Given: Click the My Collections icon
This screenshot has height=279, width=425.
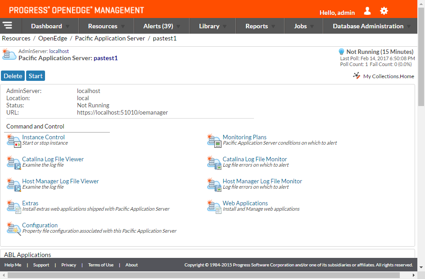Looking at the screenshot, I should [357, 76].
